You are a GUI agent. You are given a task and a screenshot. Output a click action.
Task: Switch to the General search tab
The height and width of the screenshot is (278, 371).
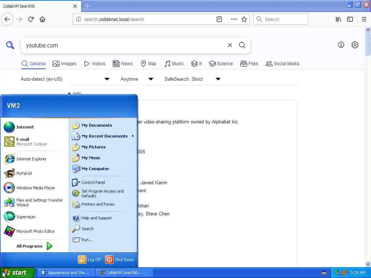click(33, 64)
